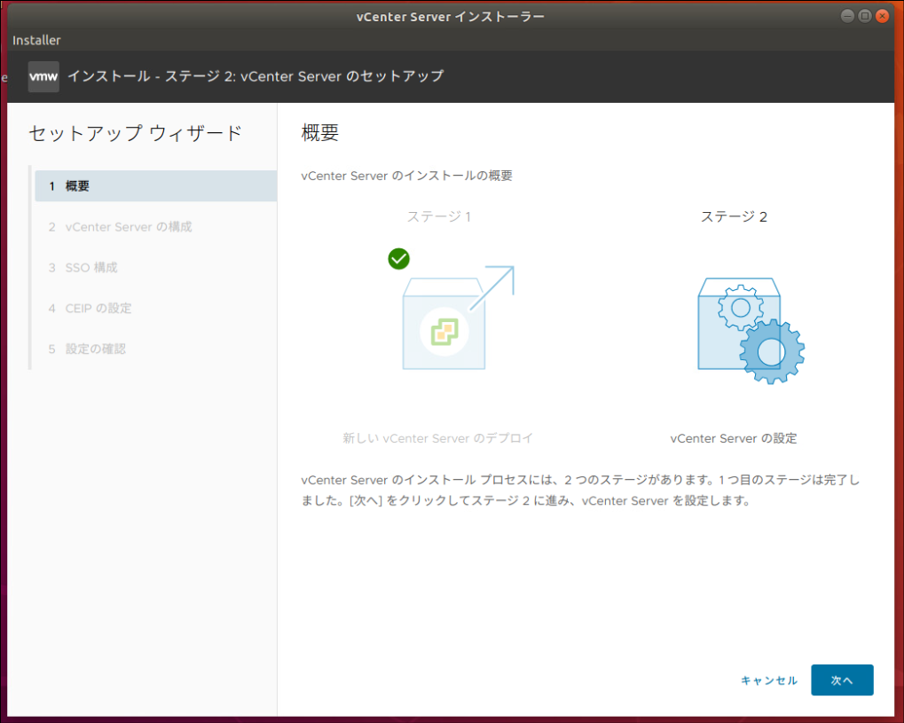Select wizard step 1 概要
Viewport: 904px width, 723px height.
155,185
